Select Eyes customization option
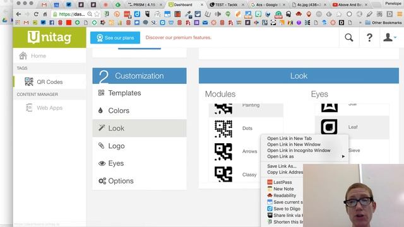The width and height of the screenshot is (404, 227). [140, 163]
